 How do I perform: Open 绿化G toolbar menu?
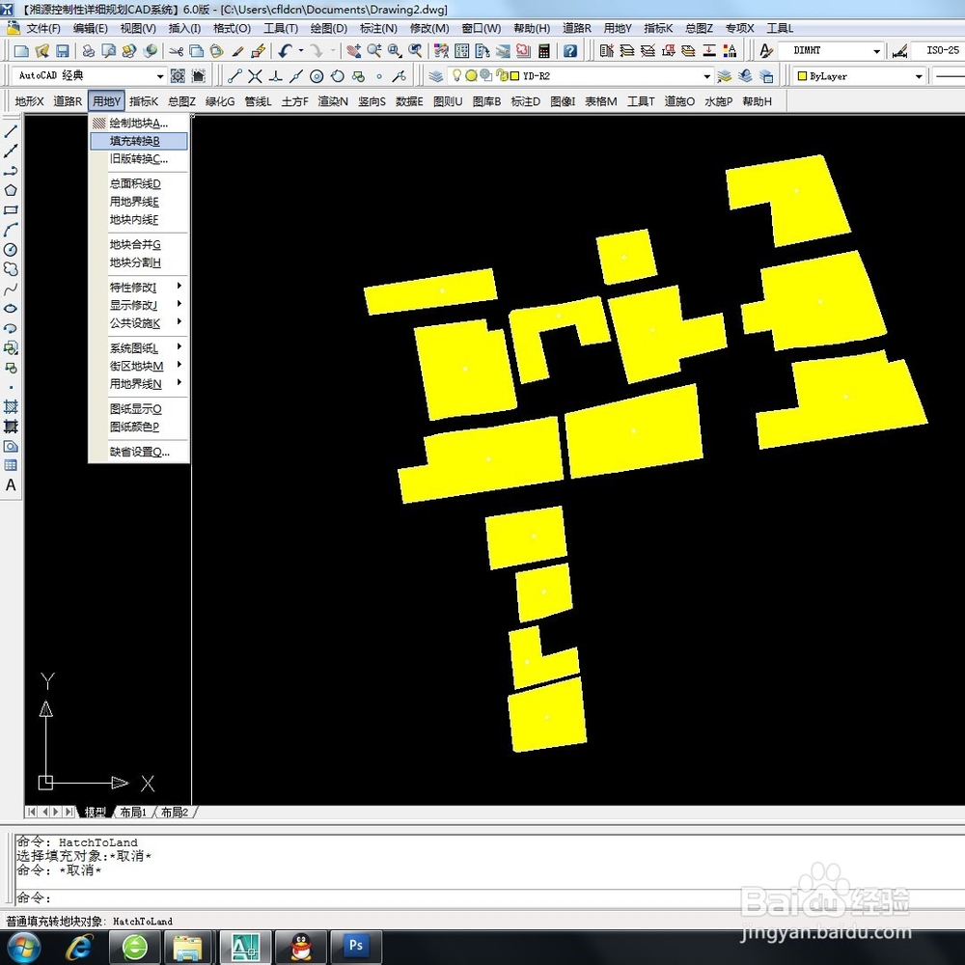220,101
